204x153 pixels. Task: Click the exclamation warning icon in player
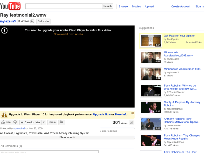pos(4,31)
